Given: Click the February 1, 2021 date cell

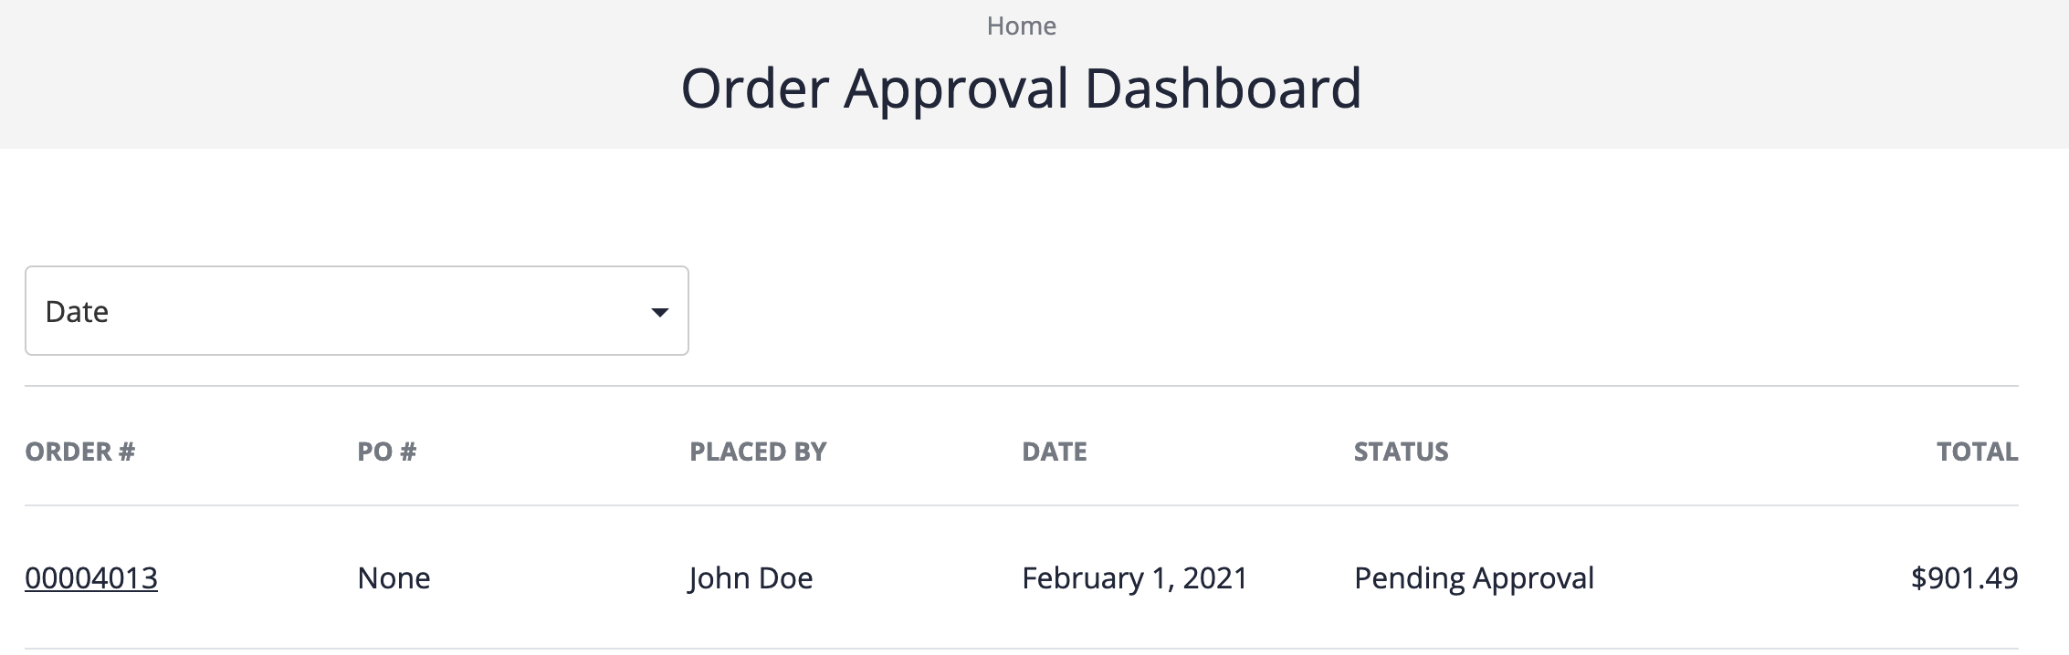Looking at the screenshot, I should (1135, 577).
